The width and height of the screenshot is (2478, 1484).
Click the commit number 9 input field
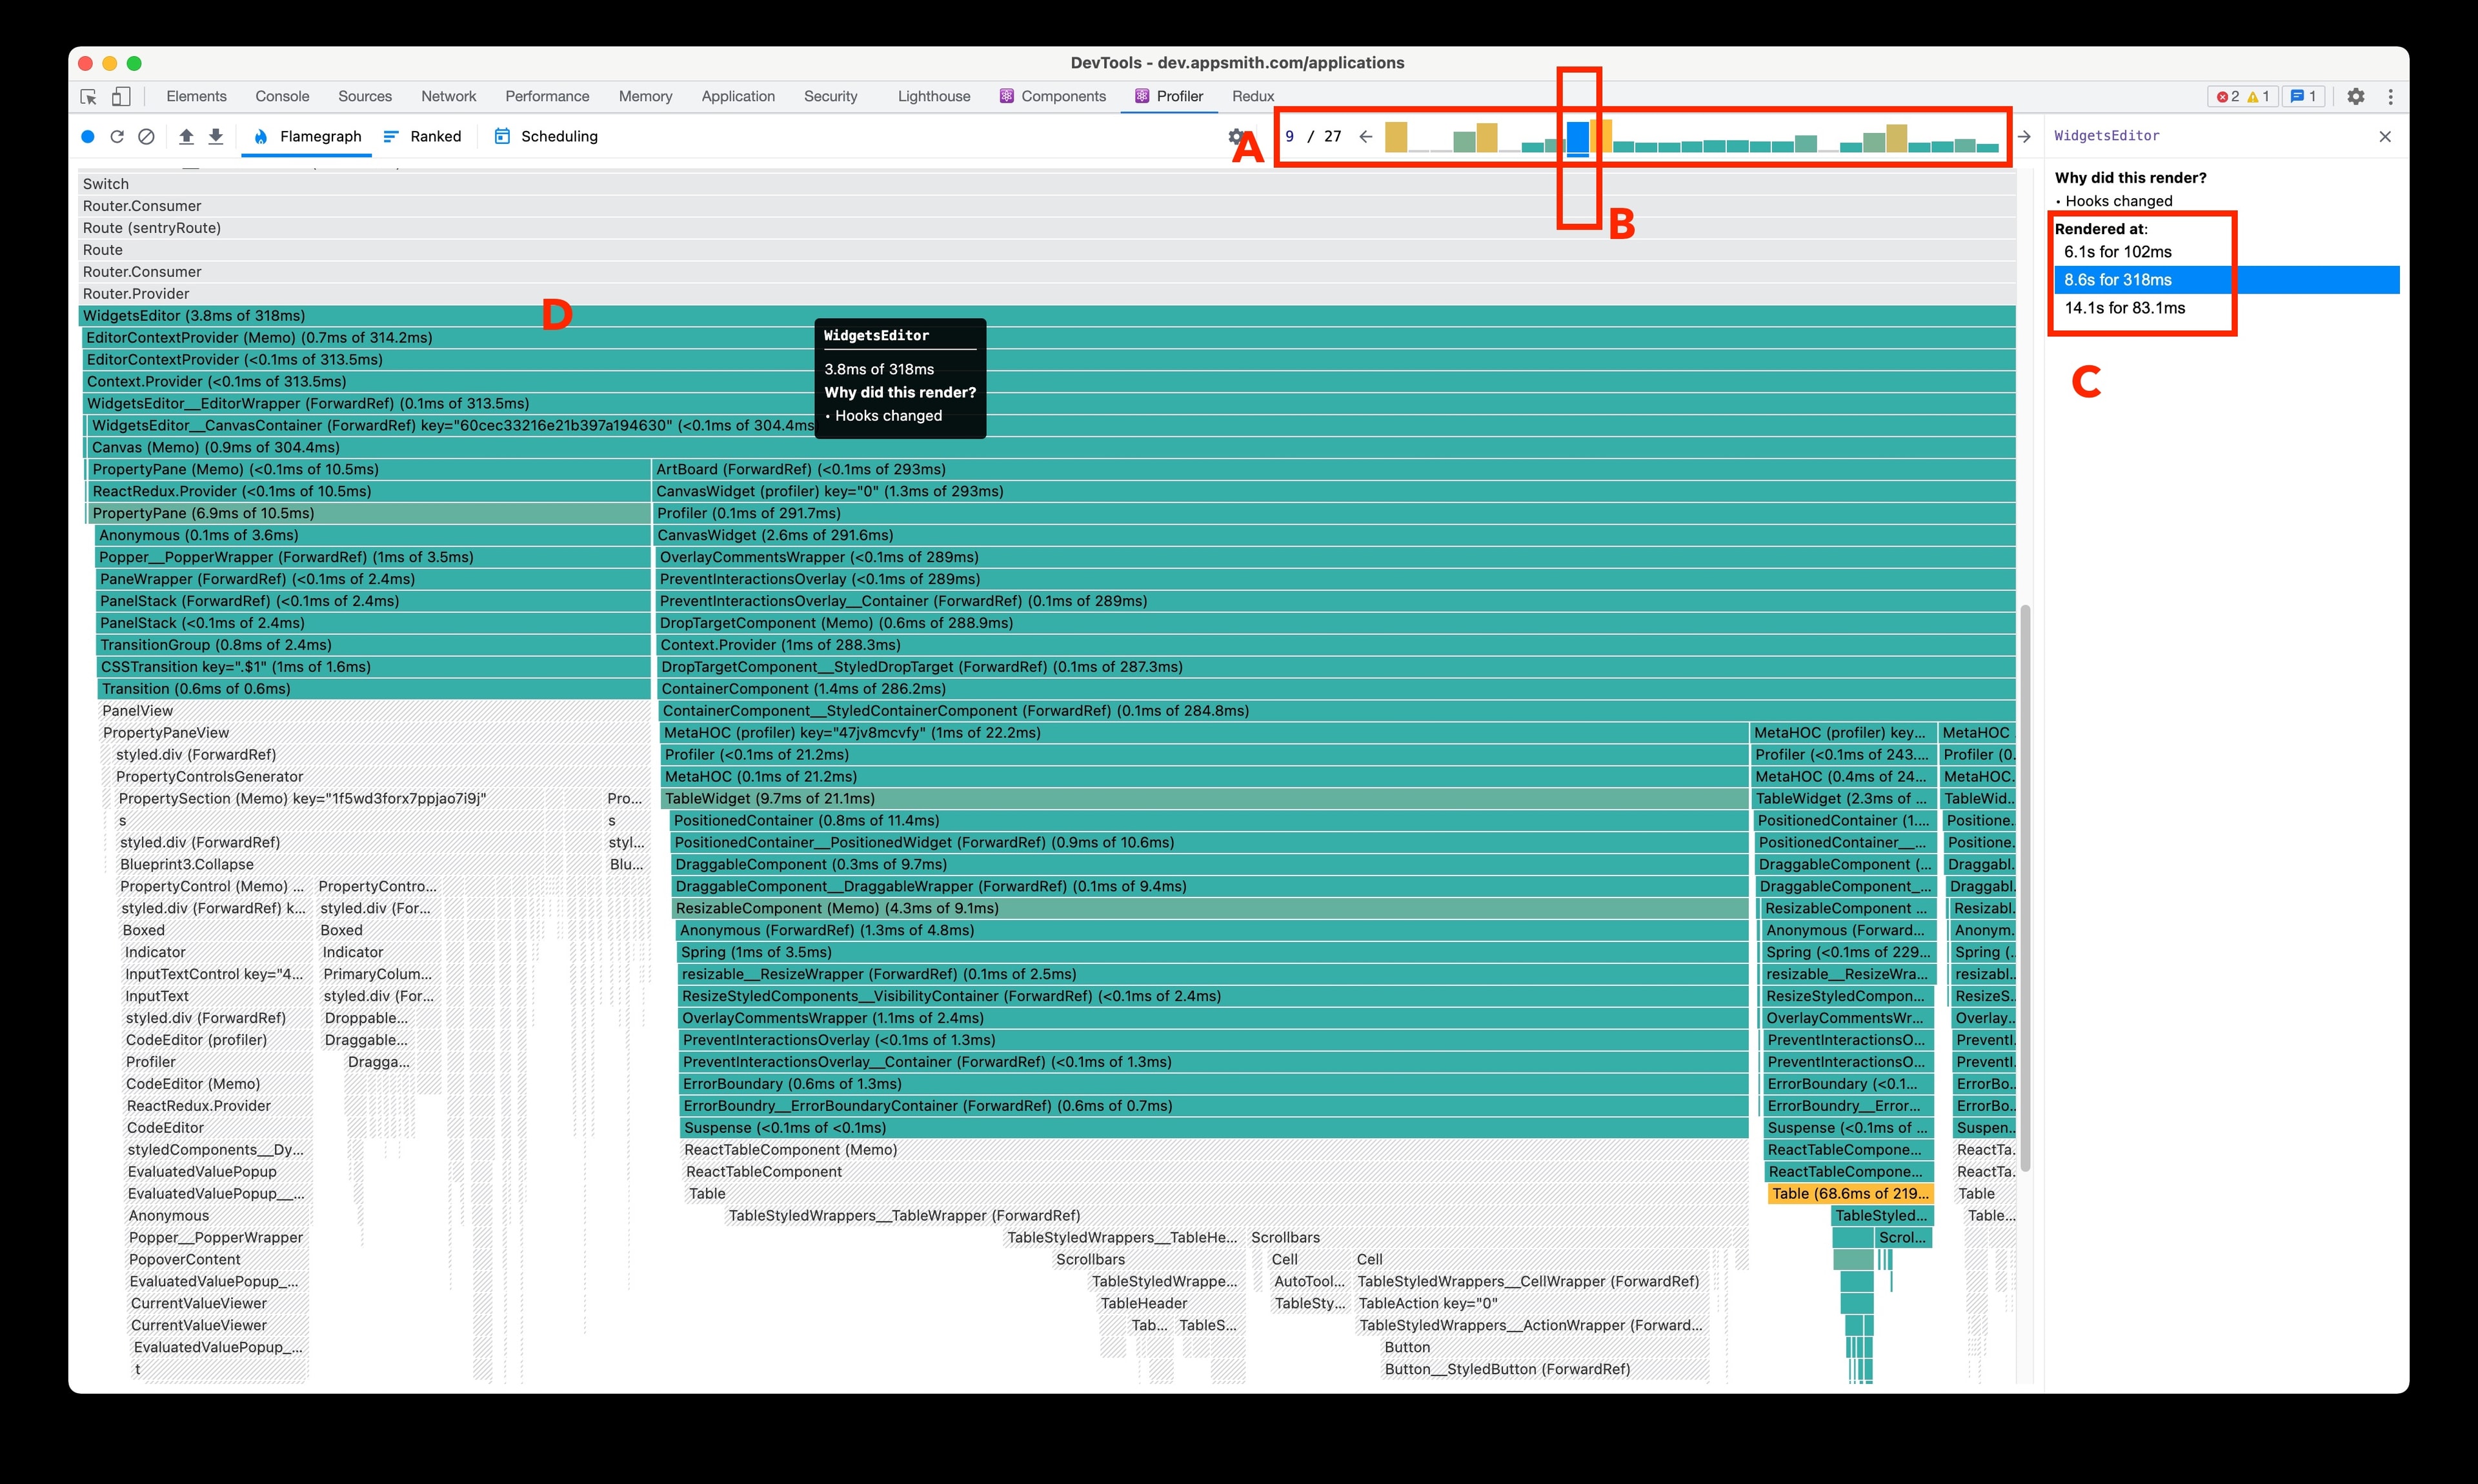point(1289,137)
